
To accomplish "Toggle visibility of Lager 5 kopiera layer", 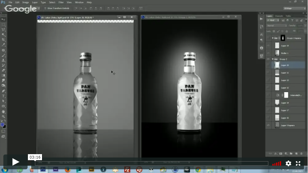I will [x=268, y=125].
